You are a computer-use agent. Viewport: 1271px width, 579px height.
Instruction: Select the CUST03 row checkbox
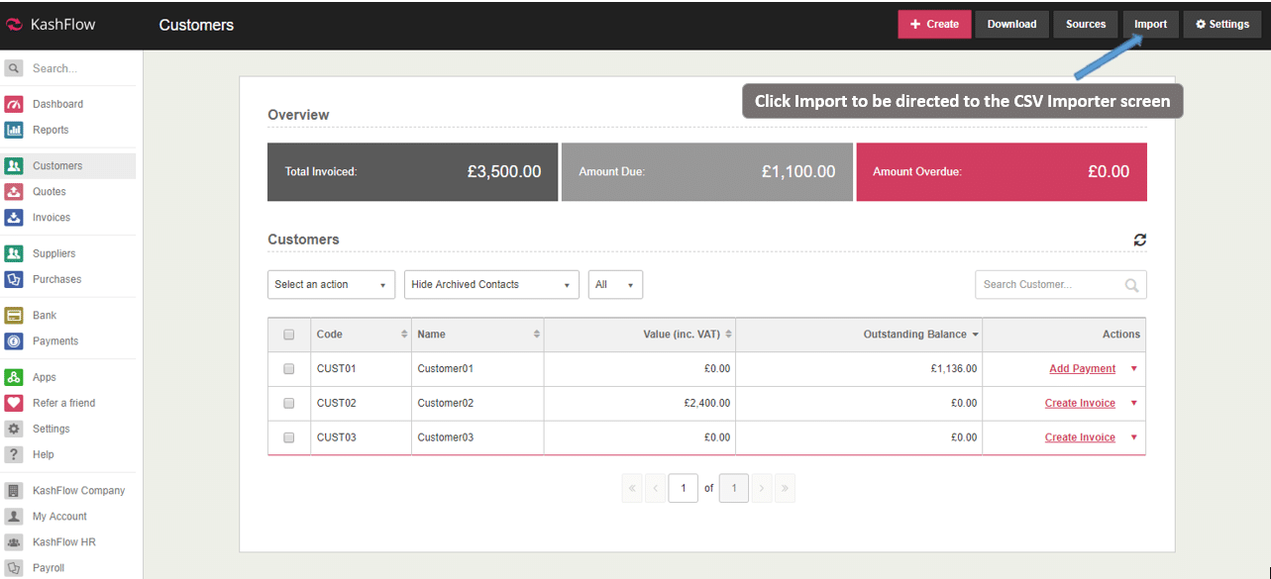pos(289,437)
